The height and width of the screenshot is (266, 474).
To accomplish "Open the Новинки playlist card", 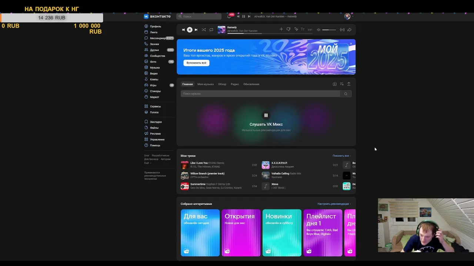I will pos(282,233).
